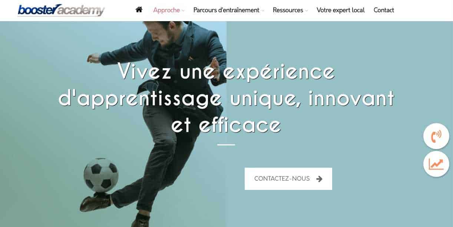Go to Votre expert local page
The height and width of the screenshot is (227, 453).
click(x=341, y=10)
